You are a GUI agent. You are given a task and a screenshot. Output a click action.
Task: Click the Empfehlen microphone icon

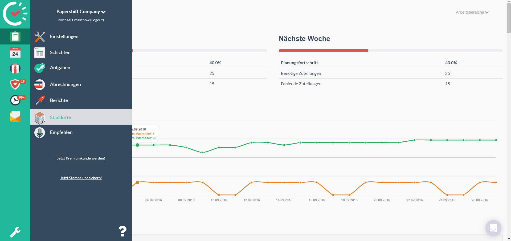[x=40, y=133]
